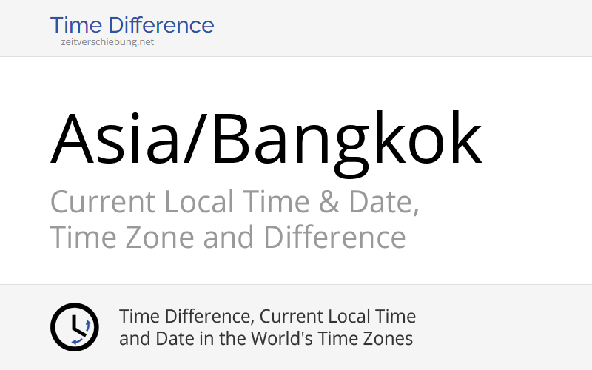
Task: Click the "Time Zone and Difference" subtitle line
Action: (x=228, y=238)
